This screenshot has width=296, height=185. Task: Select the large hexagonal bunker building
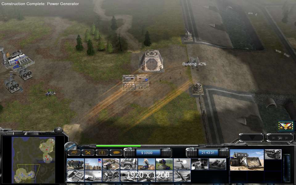(x=151, y=61)
